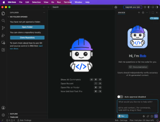
Task: Open the Selection menu
Action: (36, 2)
